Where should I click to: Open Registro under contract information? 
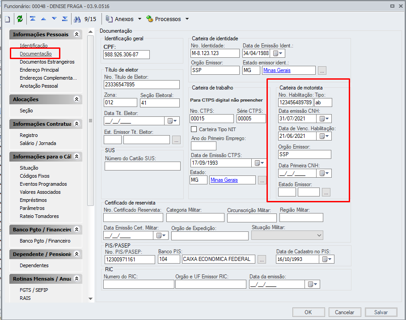pyautogui.click(x=29, y=135)
